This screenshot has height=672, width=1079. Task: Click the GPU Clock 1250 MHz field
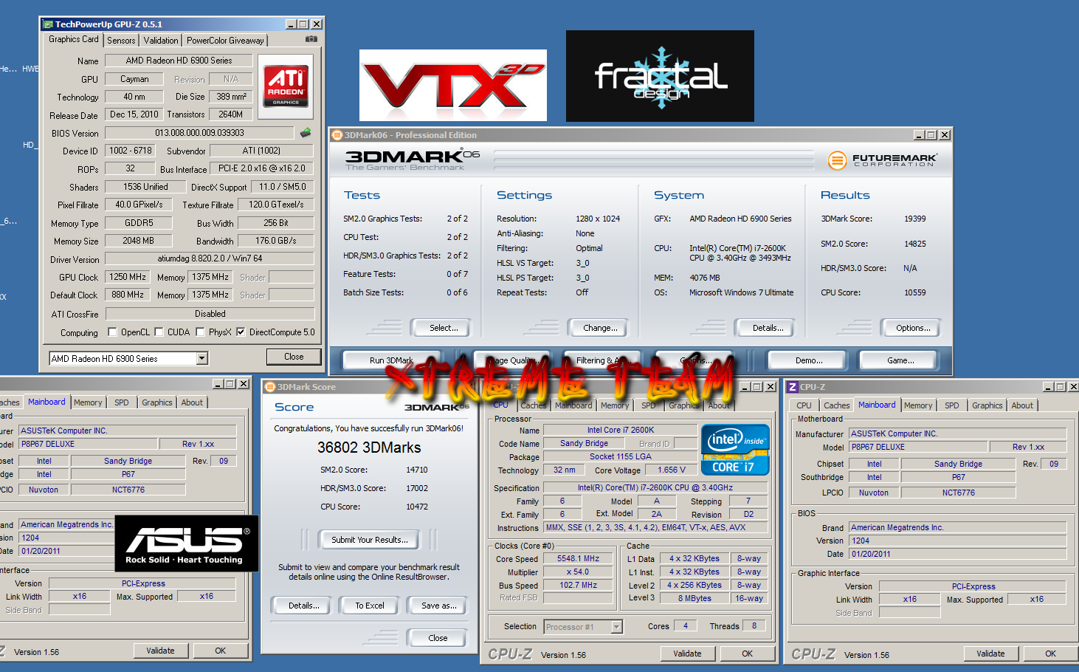pos(128,277)
